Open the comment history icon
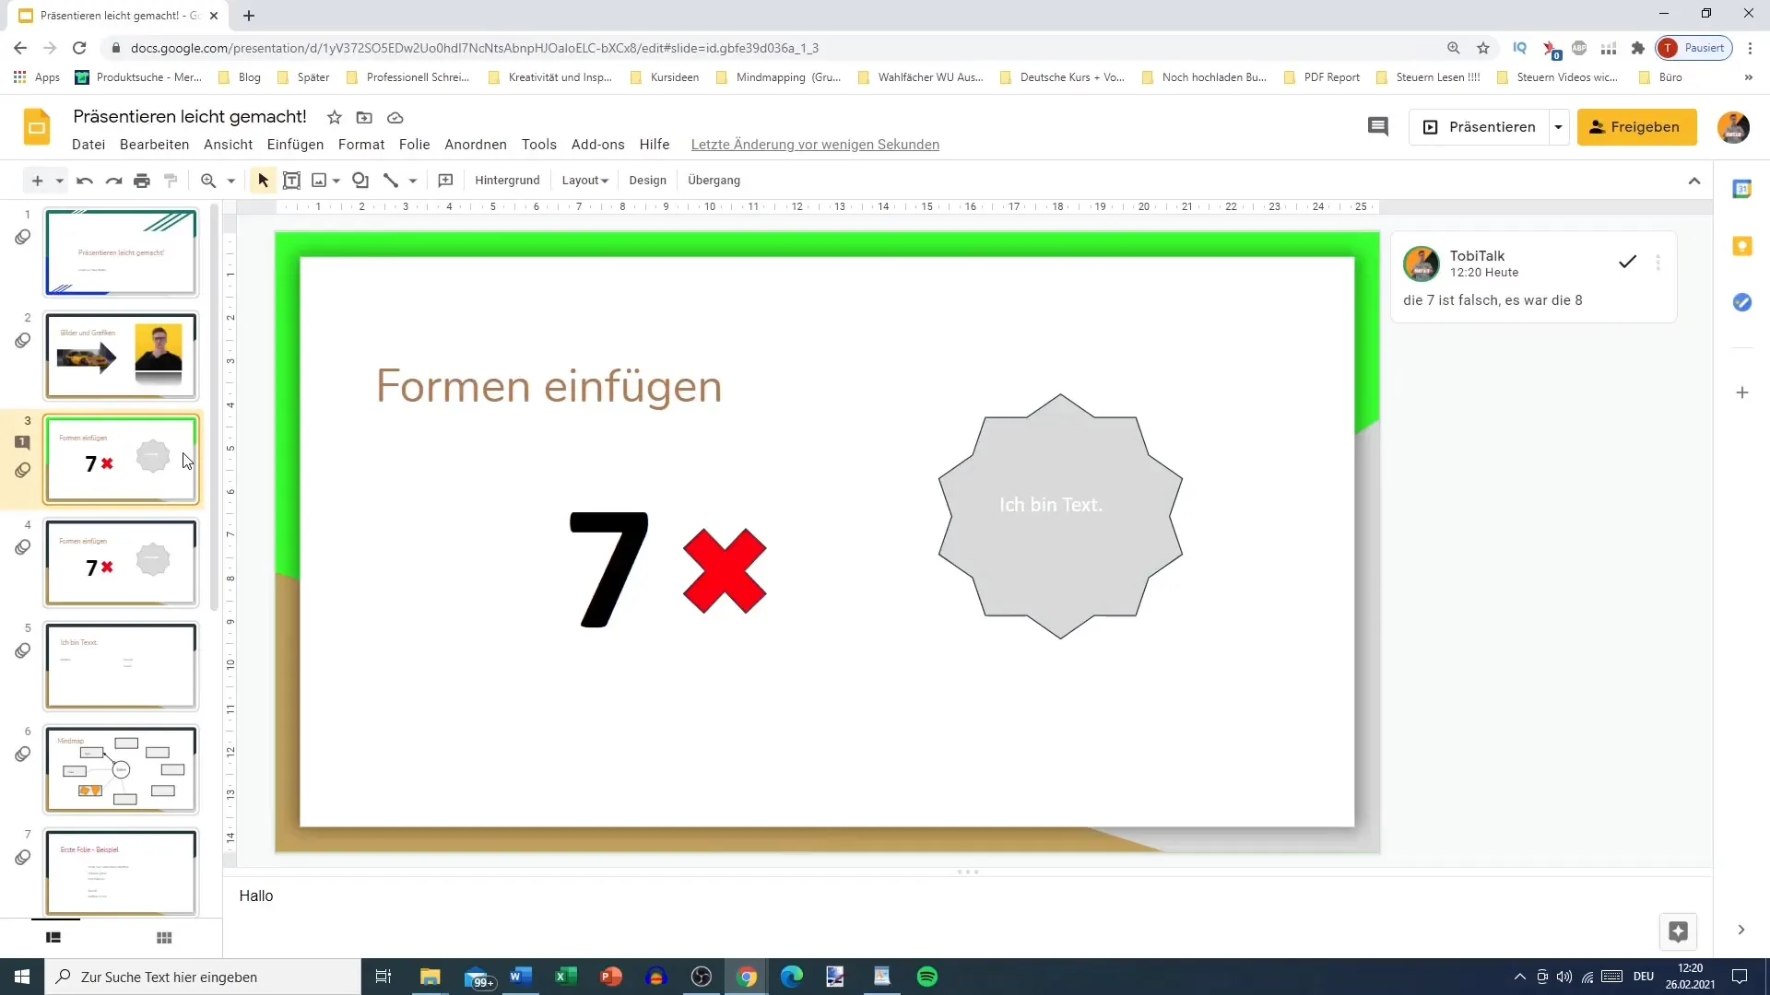The height and width of the screenshot is (995, 1770). coord(1377,127)
